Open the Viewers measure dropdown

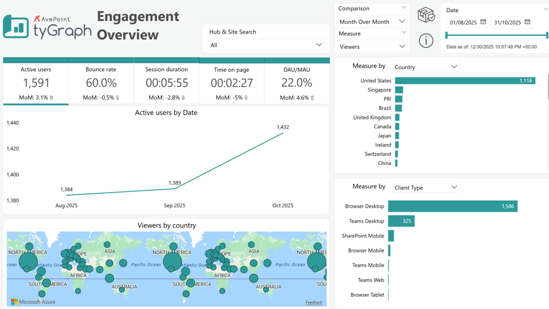click(x=372, y=47)
